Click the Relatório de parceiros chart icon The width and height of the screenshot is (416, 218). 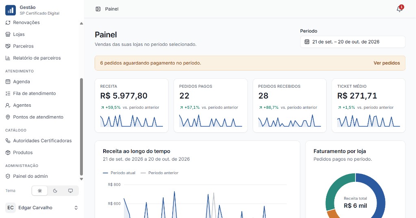(8, 58)
